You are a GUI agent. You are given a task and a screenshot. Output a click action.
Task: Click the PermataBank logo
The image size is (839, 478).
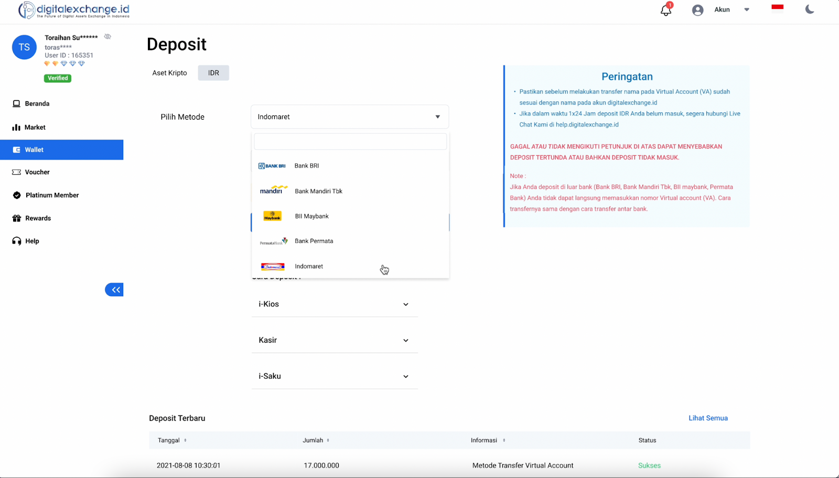click(273, 241)
